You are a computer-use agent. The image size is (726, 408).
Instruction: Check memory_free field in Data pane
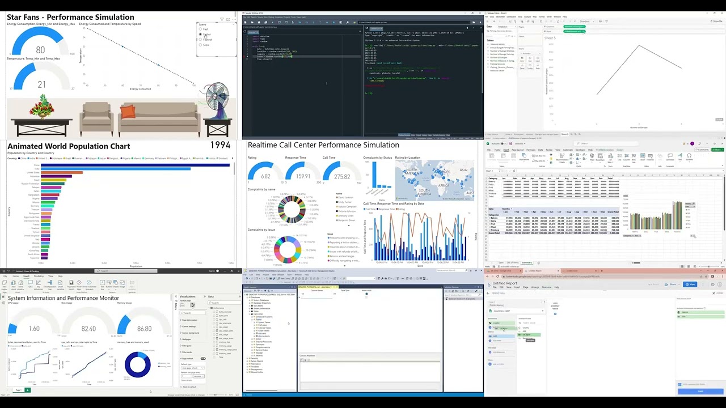click(x=214, y=342)
